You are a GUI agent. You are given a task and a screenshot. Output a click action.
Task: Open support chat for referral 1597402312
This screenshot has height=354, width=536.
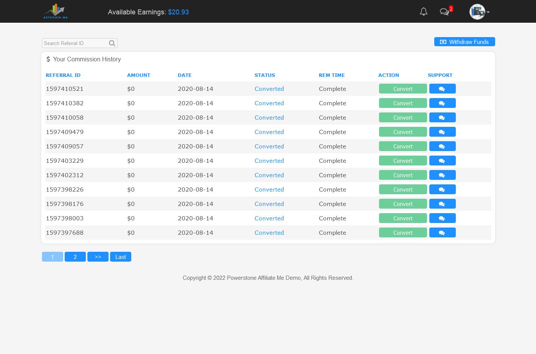click(x=442, y=175)
